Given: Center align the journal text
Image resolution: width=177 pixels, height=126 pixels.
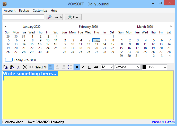Looking at the screenshot, I should click(x=57, y=67).
